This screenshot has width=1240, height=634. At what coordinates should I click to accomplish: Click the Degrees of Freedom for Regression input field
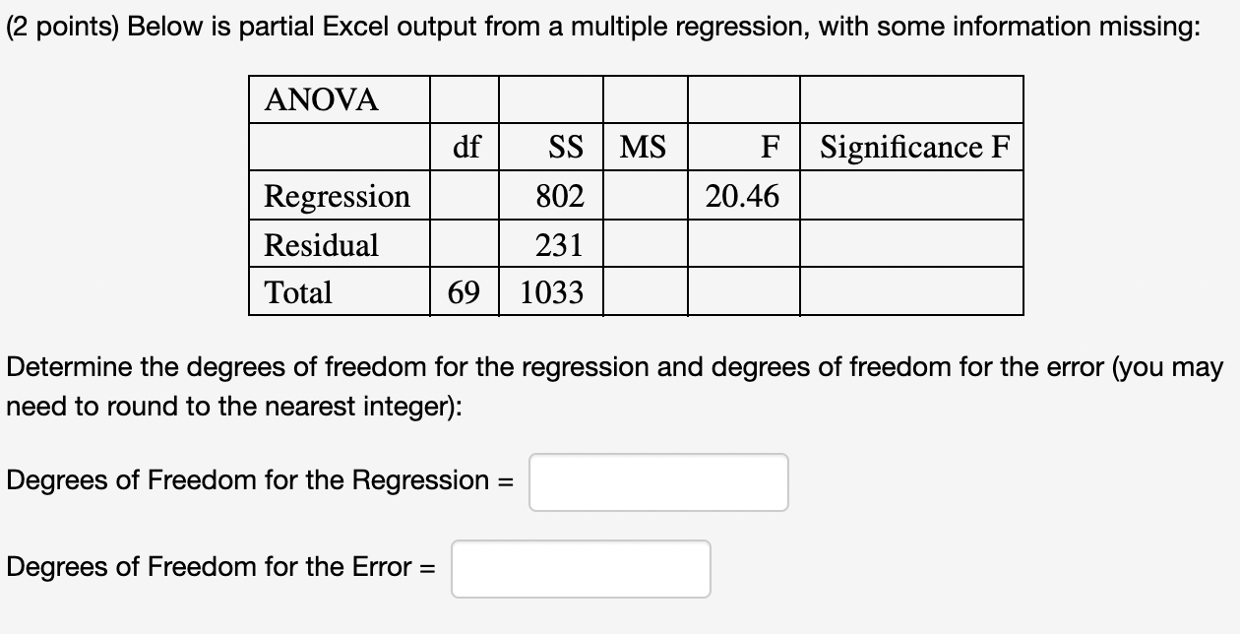click(658, 481)
